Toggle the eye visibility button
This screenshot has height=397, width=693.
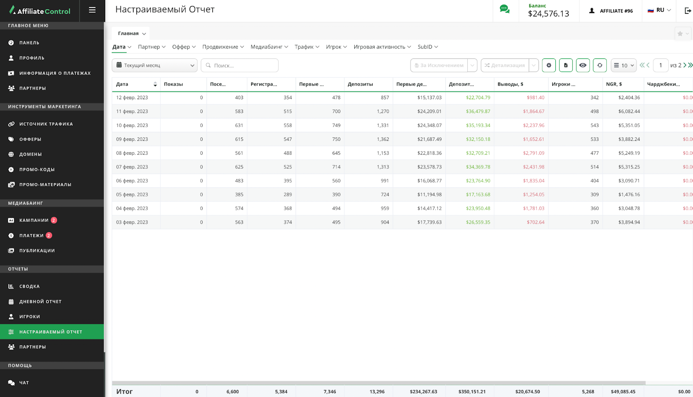pyautogui.click(x=583, y=65)
